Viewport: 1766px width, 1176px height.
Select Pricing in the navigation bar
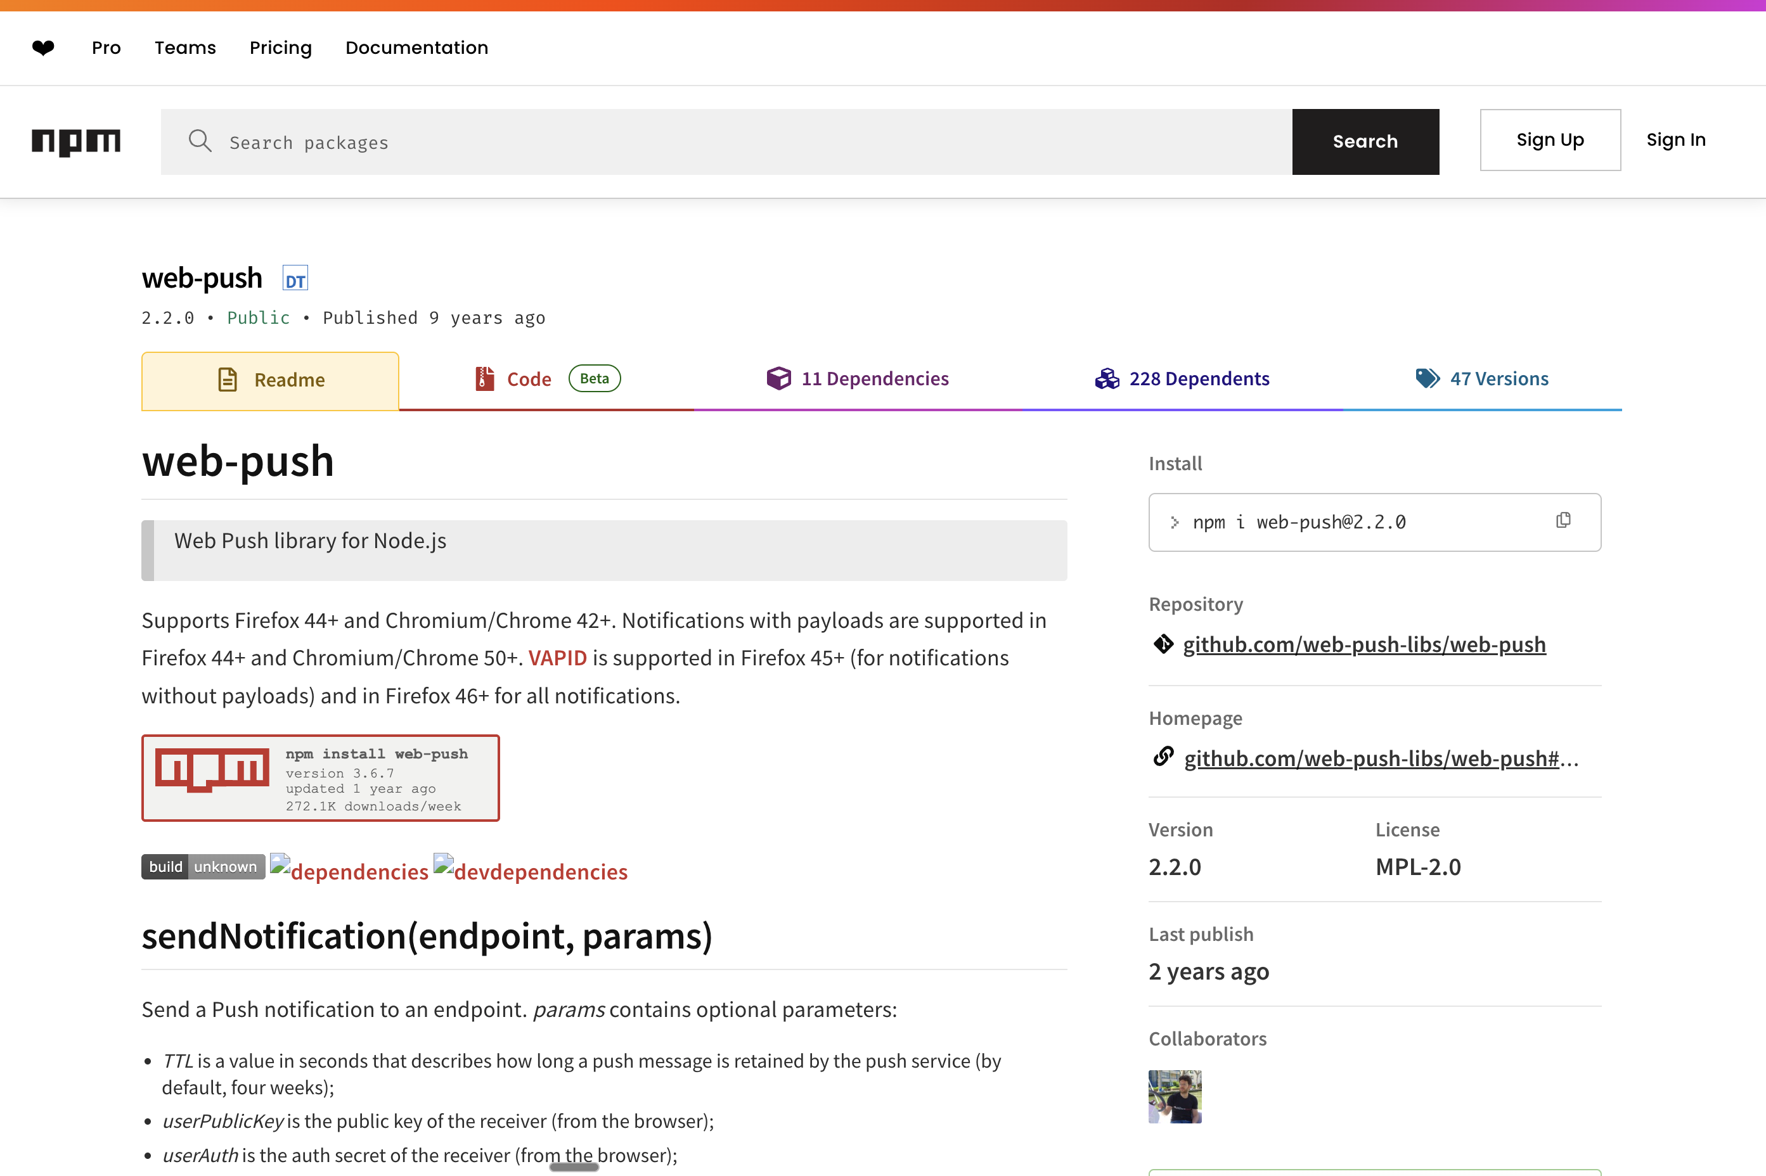coord(281,48)
